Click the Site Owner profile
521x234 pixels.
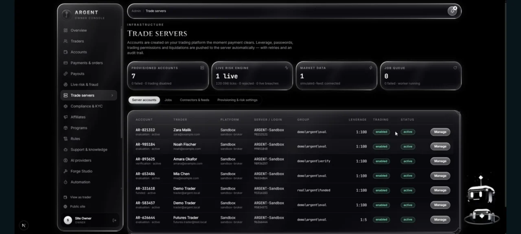90,220
